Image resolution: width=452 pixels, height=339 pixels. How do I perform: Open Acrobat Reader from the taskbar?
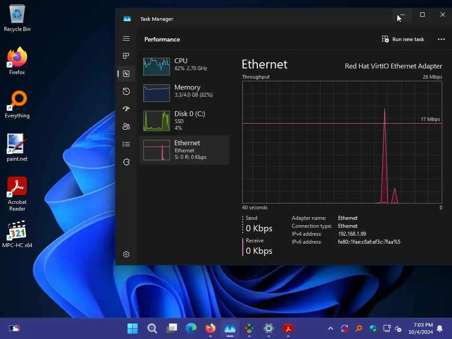point(288,328)
